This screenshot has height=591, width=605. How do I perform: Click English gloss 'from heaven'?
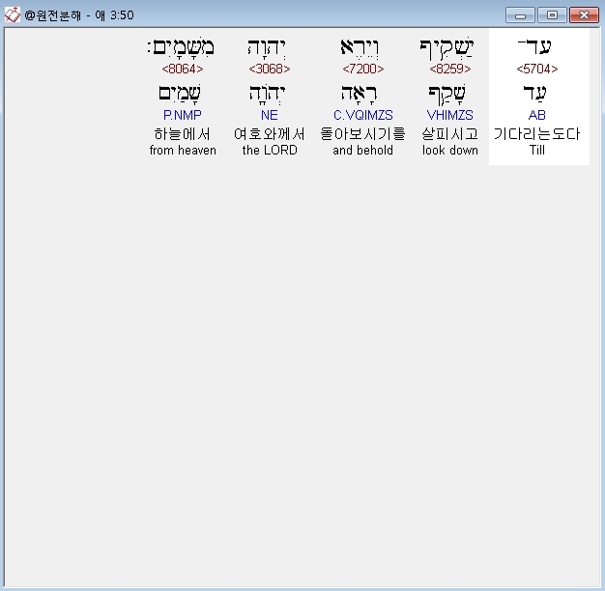tap(183, 150)
